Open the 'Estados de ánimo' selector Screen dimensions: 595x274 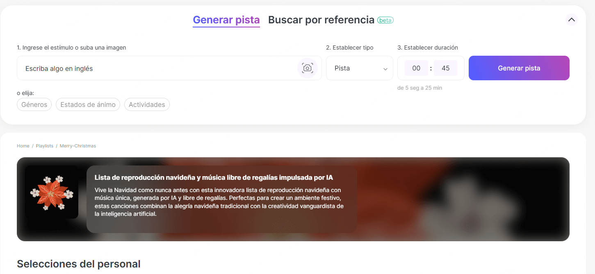pyautogui.click(x=88, y=104)
